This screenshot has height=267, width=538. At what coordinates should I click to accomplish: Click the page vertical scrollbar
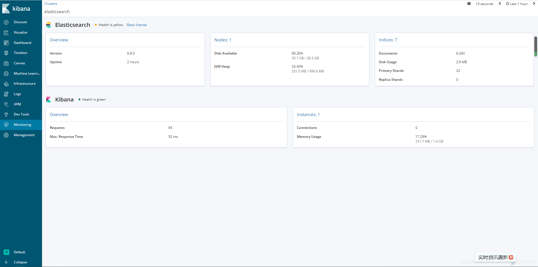[535, 46]
